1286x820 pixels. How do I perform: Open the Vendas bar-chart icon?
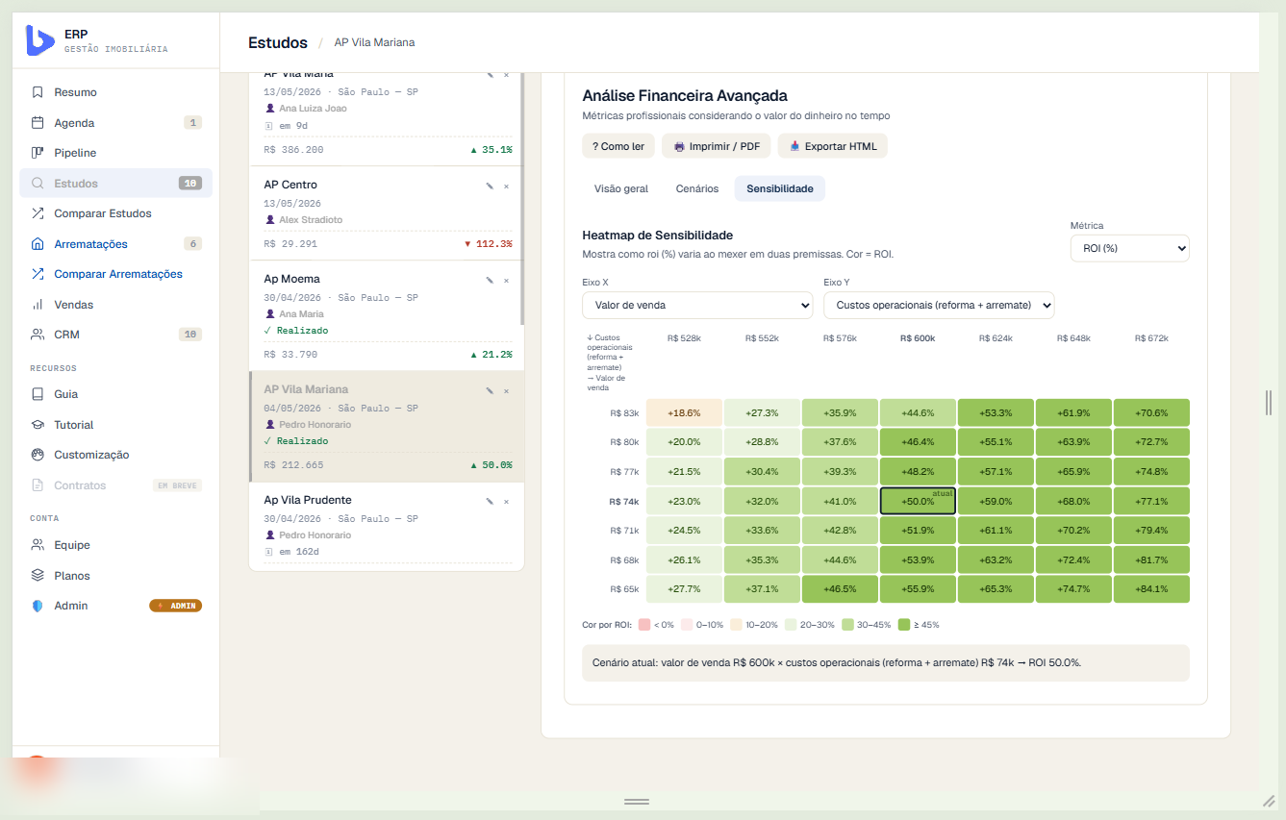[x=38, y=305]
